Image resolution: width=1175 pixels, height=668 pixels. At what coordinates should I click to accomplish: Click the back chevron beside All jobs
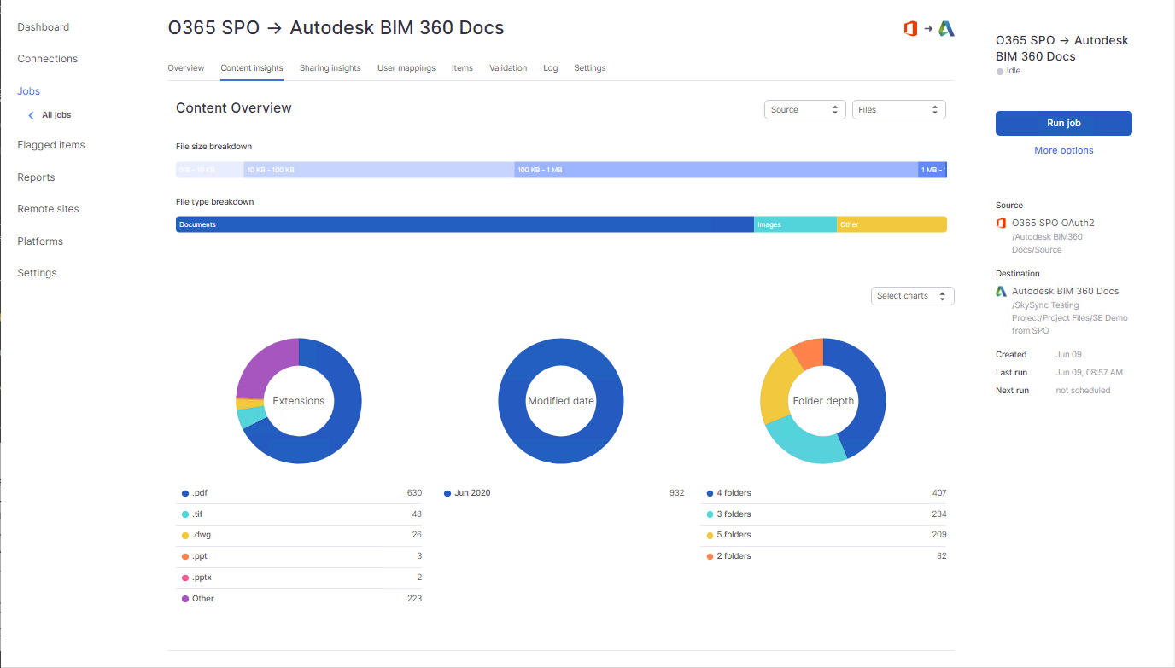[x=32, y=115]
